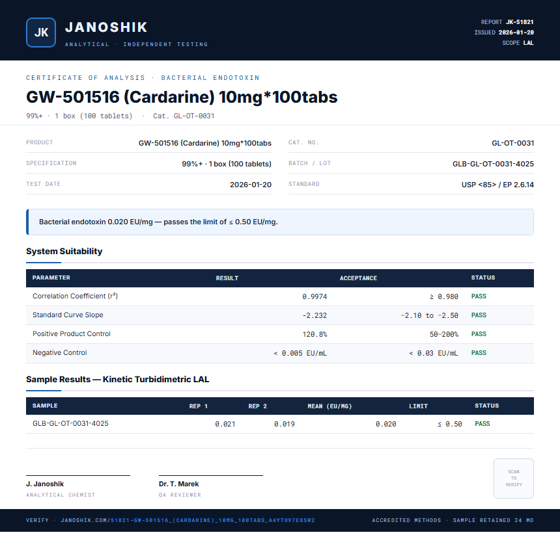Select acceptance limit < 0.03 EU/mL

tap(433, 353)
